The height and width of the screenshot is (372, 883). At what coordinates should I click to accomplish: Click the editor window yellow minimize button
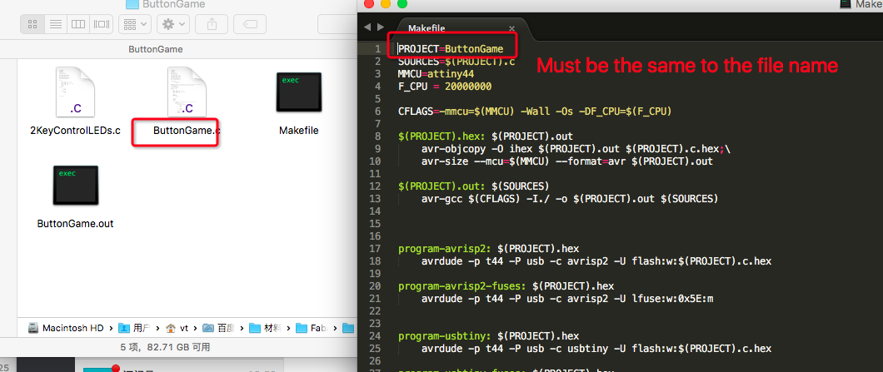click(386, 4)
